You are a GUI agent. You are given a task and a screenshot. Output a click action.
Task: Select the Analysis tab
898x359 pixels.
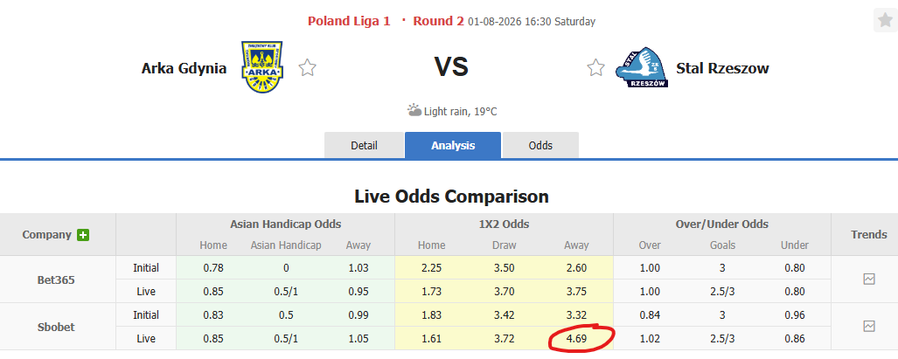pos(453,145)
